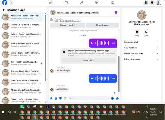Select the 4072323166 message bubble

click(x=62, y=89)
